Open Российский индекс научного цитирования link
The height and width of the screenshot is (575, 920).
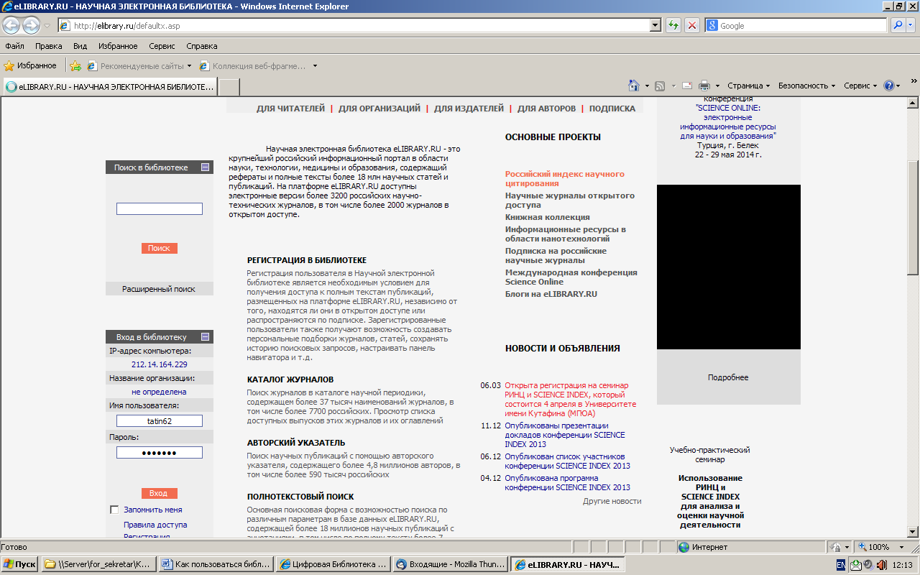tap(565, 179)
